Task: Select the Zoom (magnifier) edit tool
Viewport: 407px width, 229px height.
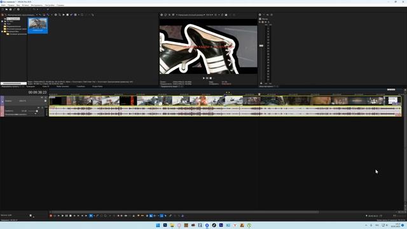Action: tap(105, 216)
